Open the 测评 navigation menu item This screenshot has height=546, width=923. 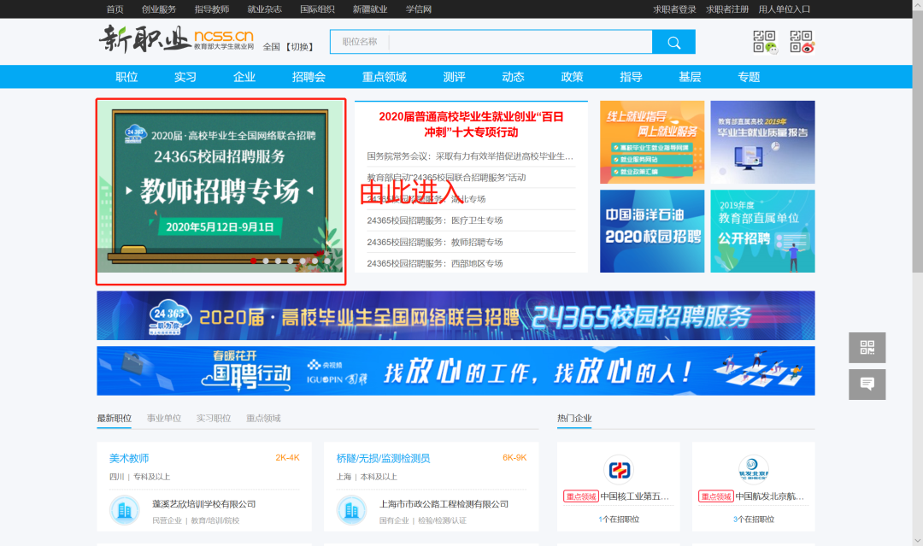(x=455, y=77)
